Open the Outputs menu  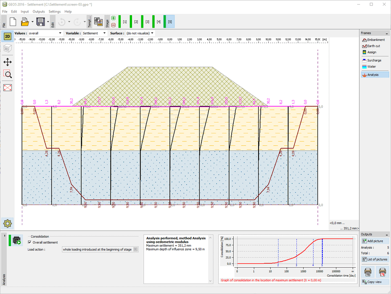(x=39, y=11)
